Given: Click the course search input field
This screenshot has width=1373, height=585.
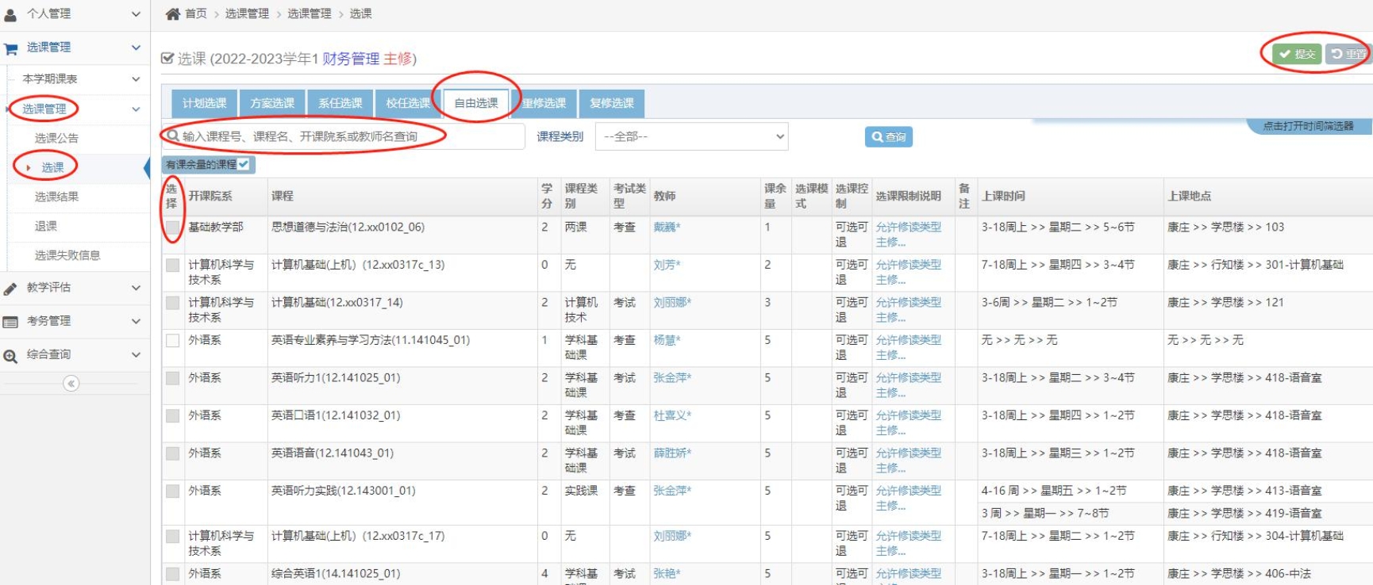Looking at the screenshot, I should [349, 136].
